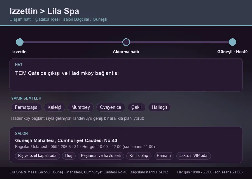Open the Kaleiçi neighborhood chip

tap(54, 107)
